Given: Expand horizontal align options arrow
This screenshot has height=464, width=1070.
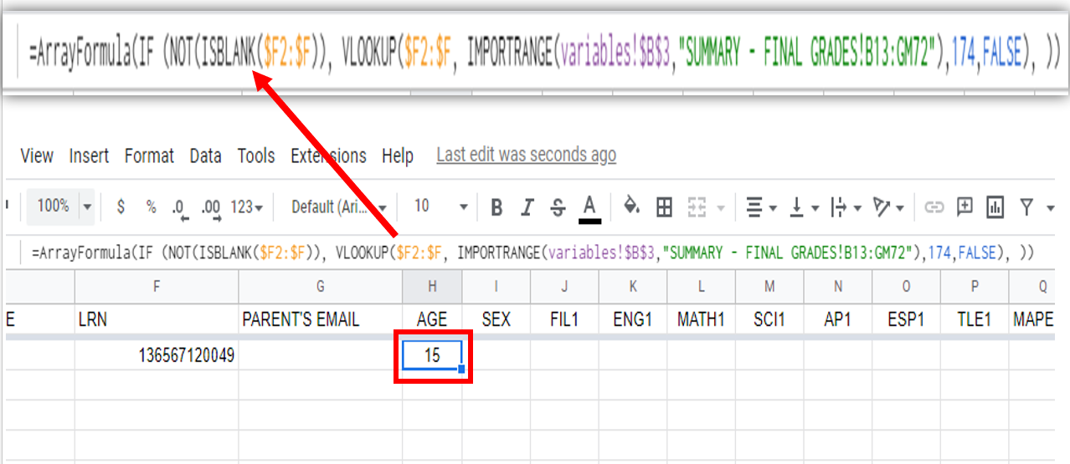Looking at the screenshot, I should 774,207.
